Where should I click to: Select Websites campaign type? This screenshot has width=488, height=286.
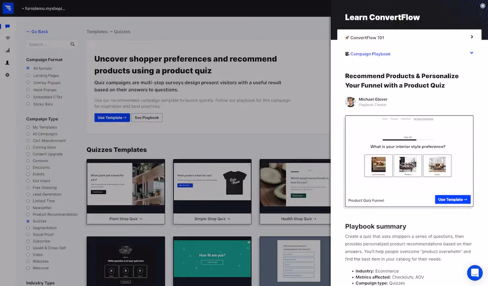(28, 262)
